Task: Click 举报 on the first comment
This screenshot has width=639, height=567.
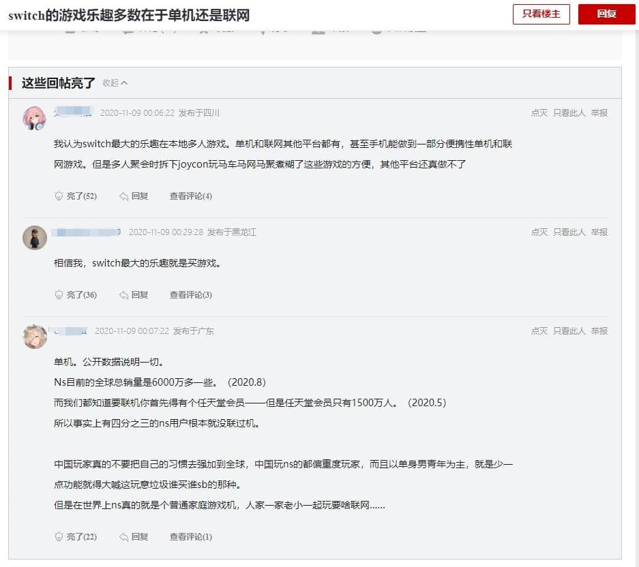Action: pos(599,113)
